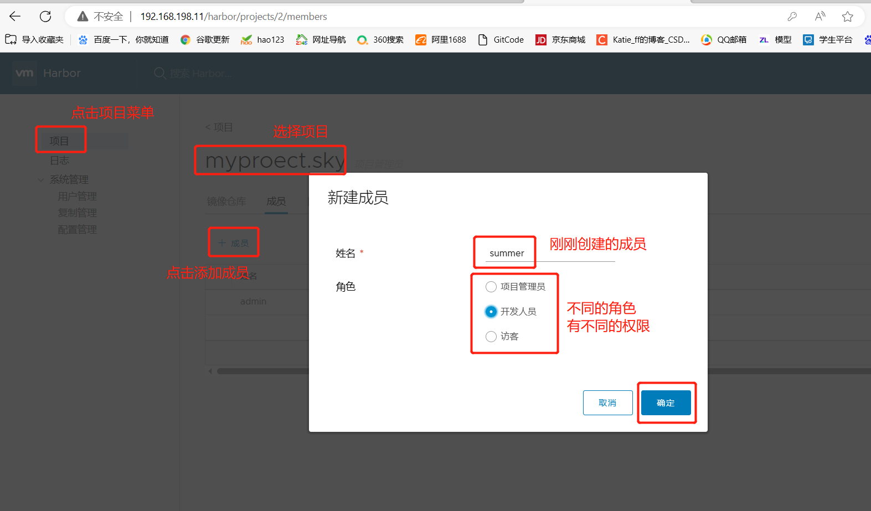Click the not-secure warning triangle icon
871x511 pixels.
coord(83,17)
